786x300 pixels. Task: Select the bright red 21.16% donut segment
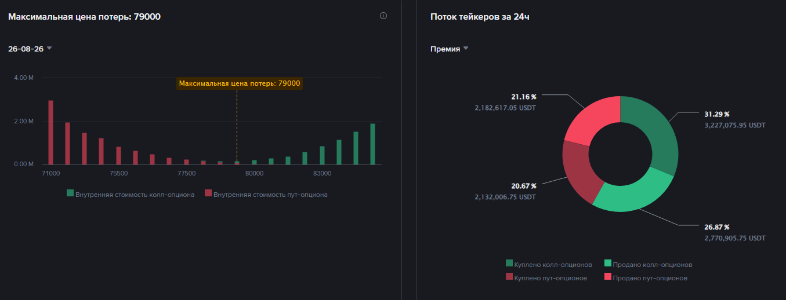coord(592,118)
